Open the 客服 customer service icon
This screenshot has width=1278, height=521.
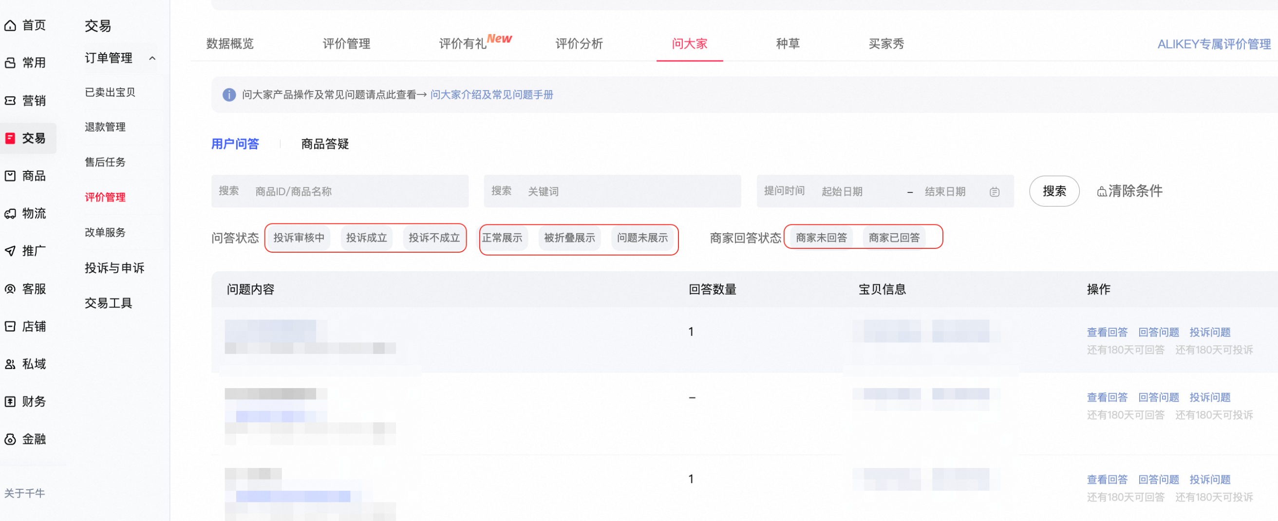point(10,289)
